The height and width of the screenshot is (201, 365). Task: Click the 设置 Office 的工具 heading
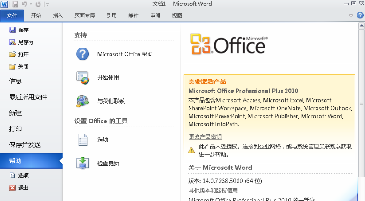[101, 121]
